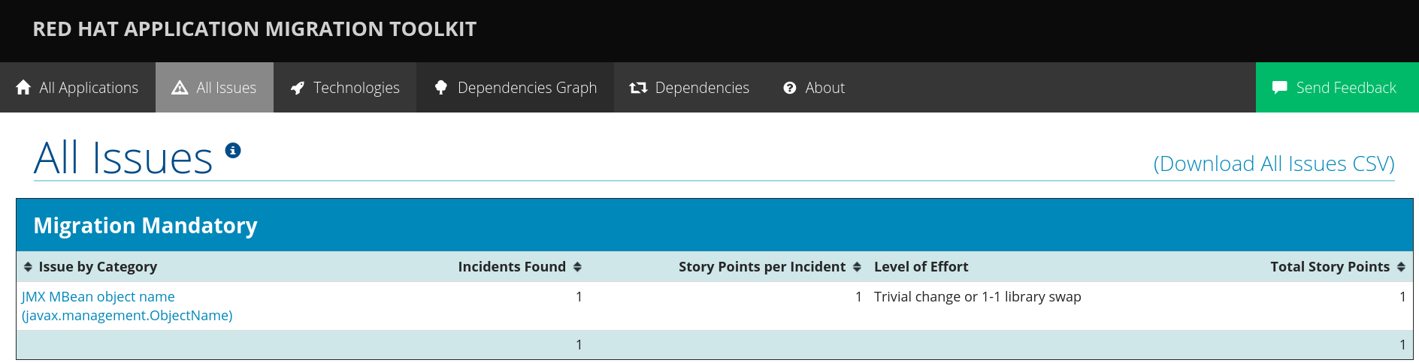
Task: Open the Technologies tab
Action: click(x=356, y=88)
